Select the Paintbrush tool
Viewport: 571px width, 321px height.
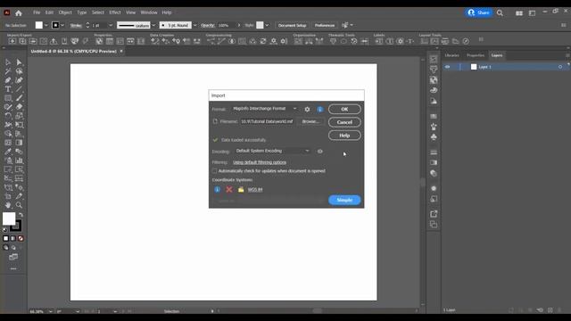[19, 98]
